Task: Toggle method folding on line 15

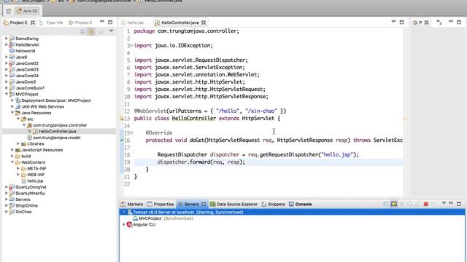Action: click(131, 132)
